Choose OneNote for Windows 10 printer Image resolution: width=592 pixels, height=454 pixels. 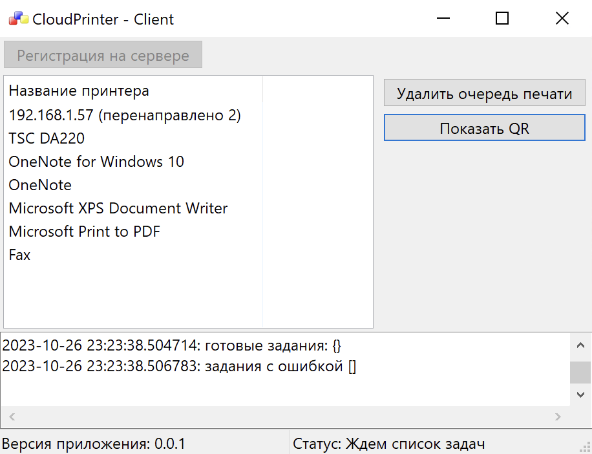click(x=96, y=162)
